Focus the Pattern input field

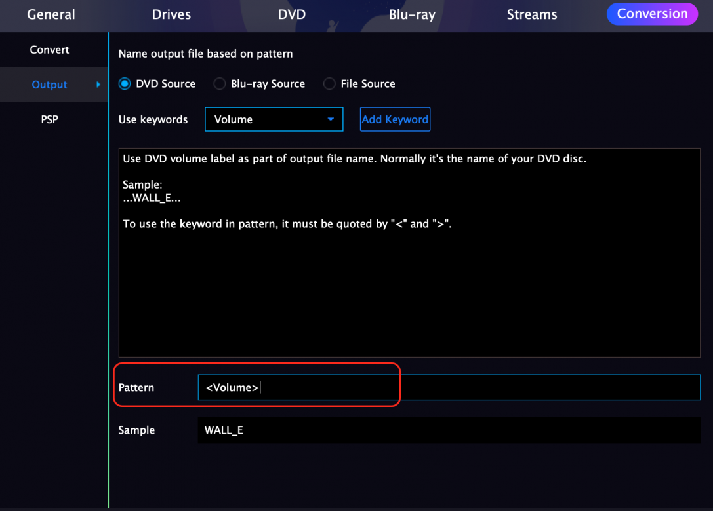coord(449,387)
